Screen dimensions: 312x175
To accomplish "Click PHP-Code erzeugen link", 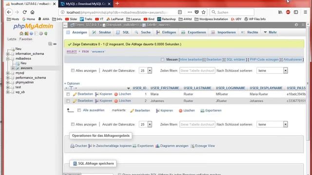I will pos(264,59).
